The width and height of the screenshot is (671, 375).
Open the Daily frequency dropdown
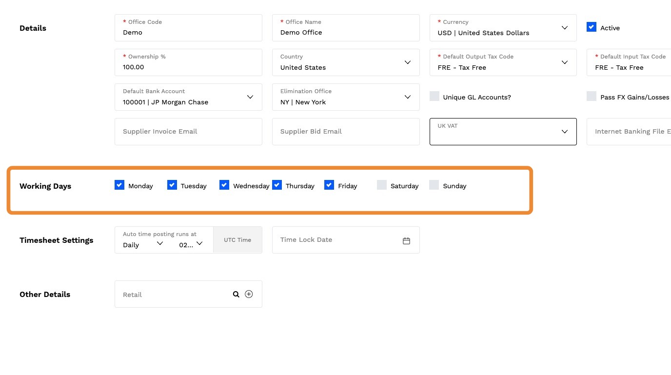tap(159, 243)
